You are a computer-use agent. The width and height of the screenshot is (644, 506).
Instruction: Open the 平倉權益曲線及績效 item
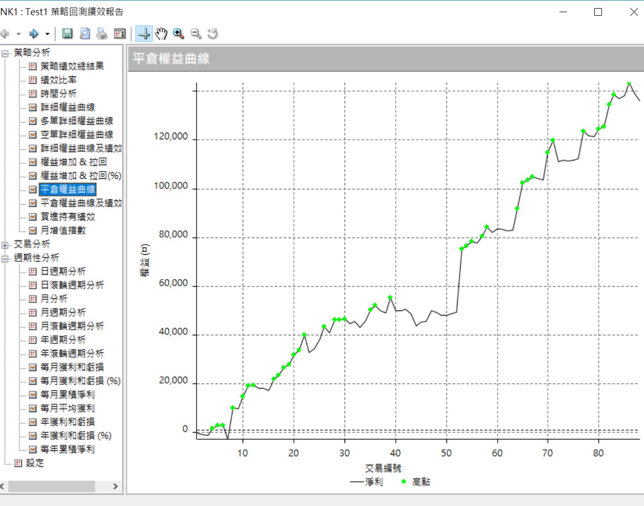click(81, 203)
